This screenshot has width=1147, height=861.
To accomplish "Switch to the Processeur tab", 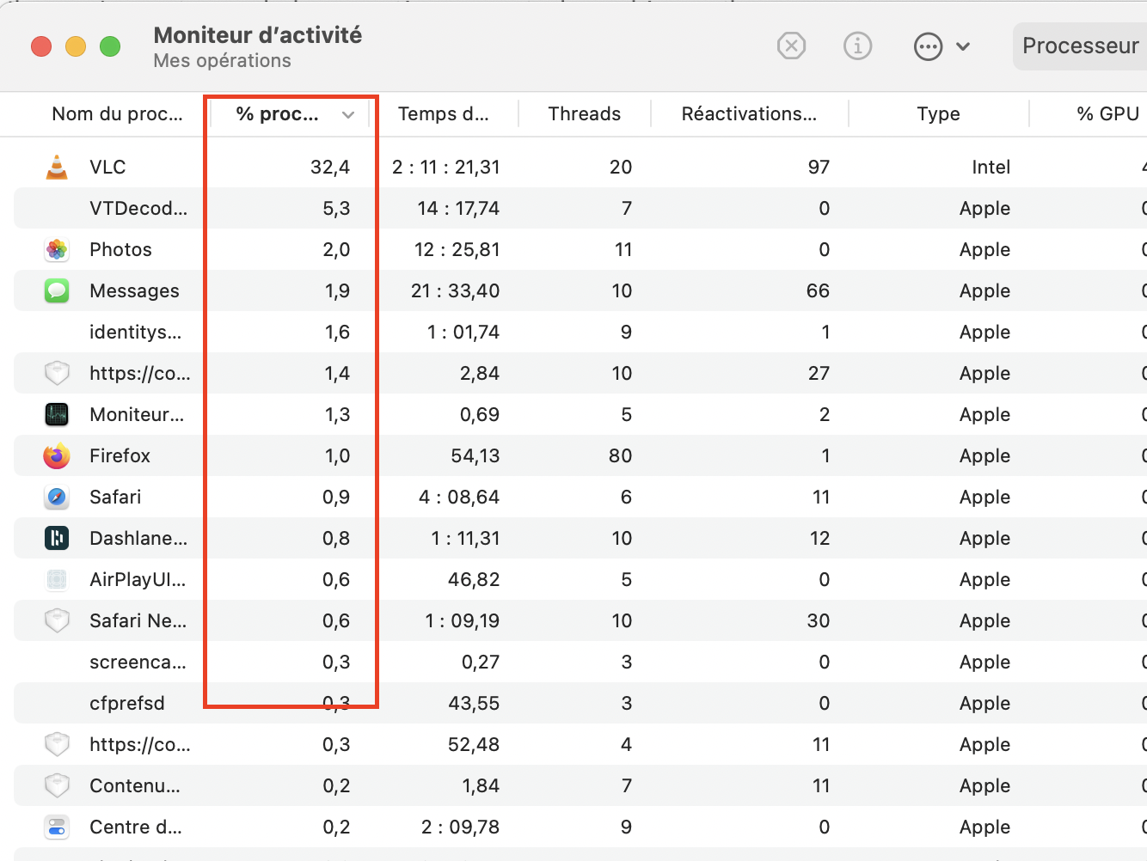I will point(1080,46).
